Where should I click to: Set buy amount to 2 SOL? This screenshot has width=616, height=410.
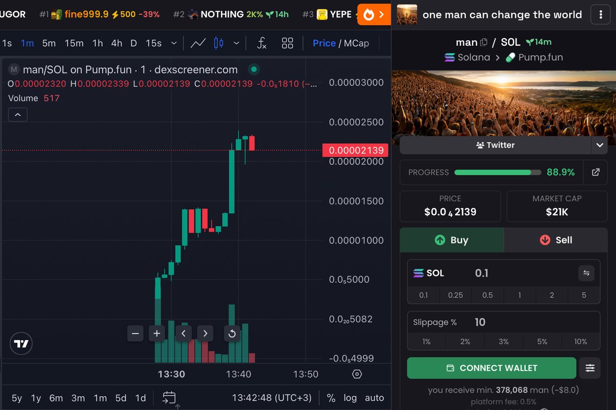[552, 295]
